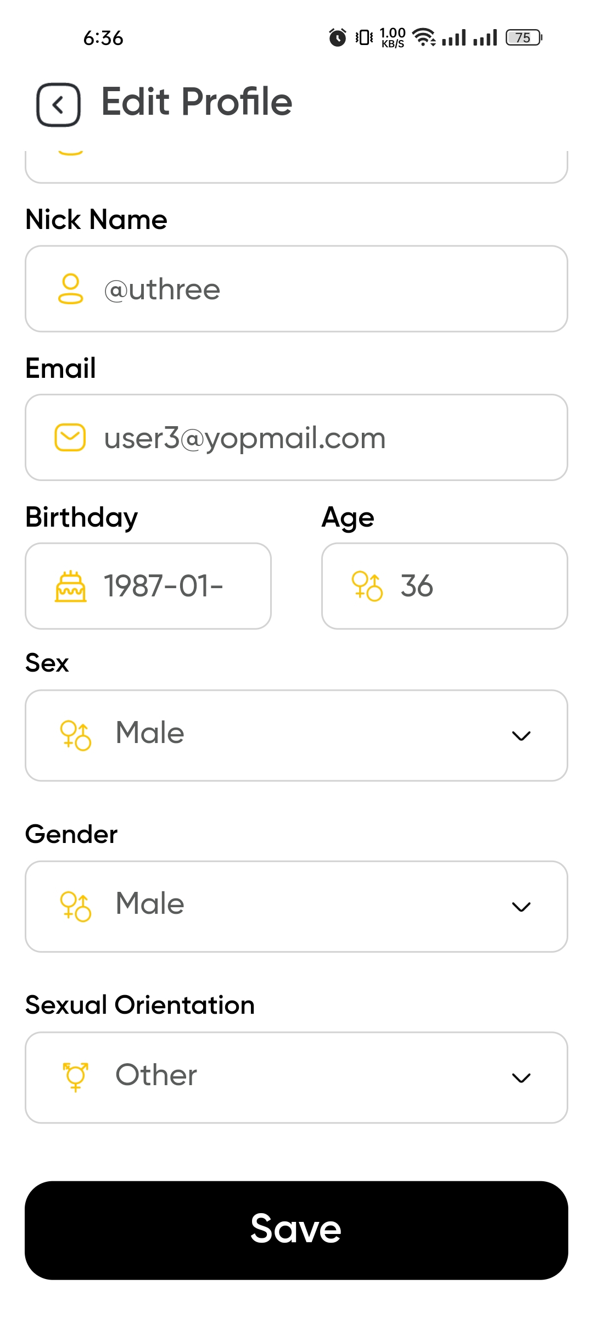The height and width of the screenshot is (1318, 593).
Task: Click the envelope icon in Email field
Action: [70, 438]
